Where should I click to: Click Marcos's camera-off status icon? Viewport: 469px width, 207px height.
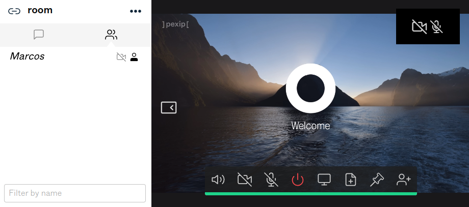point(121,57)
